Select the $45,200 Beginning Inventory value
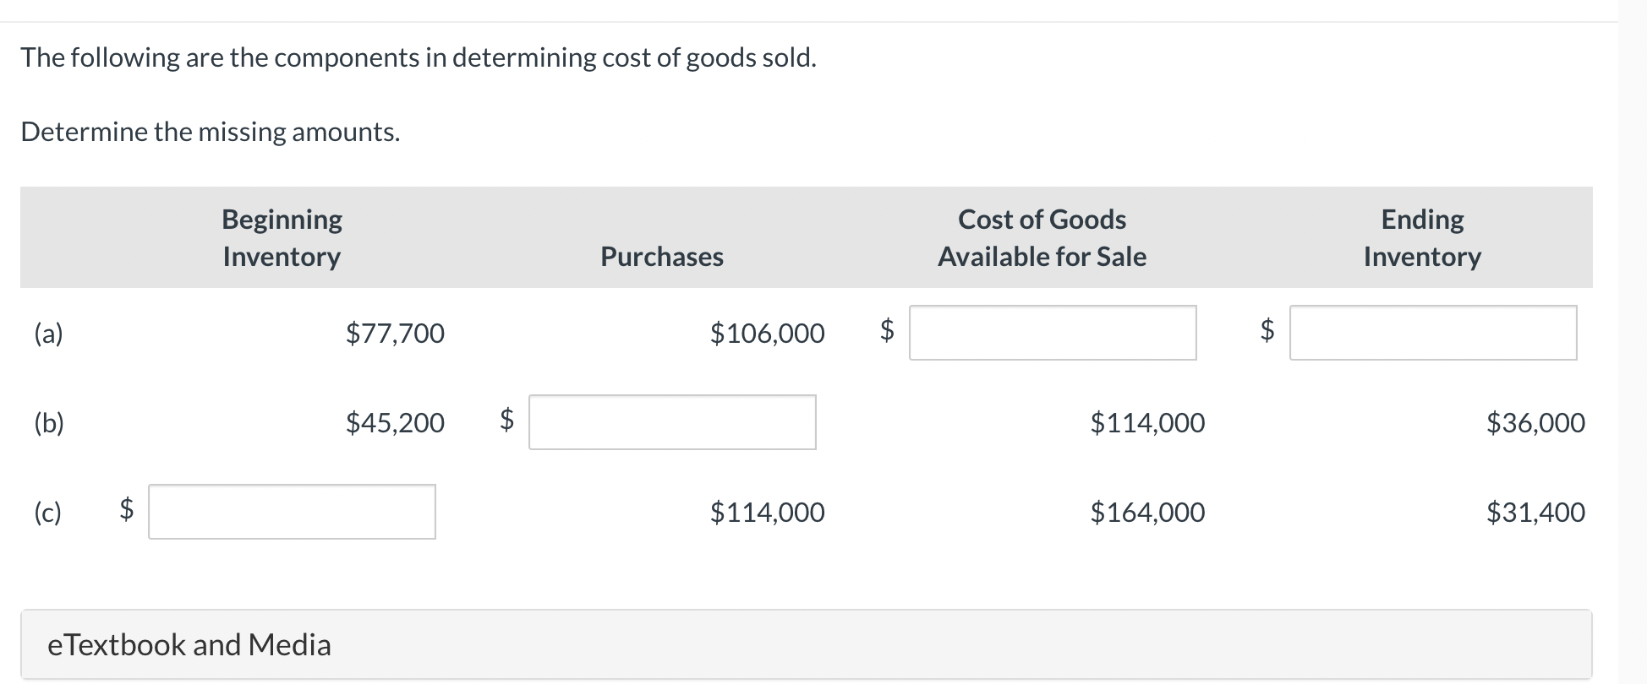This screenshot has width=1647, height=684. pyautogui.click(x=395, y=422)
